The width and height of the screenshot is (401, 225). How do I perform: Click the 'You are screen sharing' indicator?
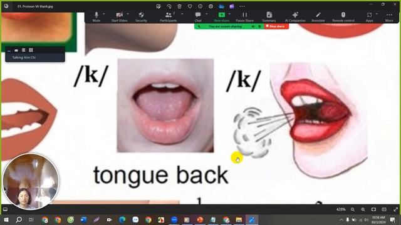point(225,26)
